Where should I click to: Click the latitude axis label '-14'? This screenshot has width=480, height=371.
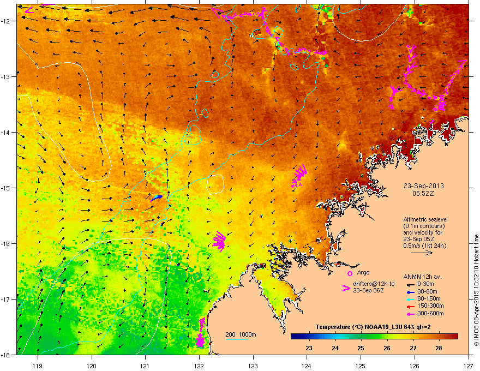6,133
